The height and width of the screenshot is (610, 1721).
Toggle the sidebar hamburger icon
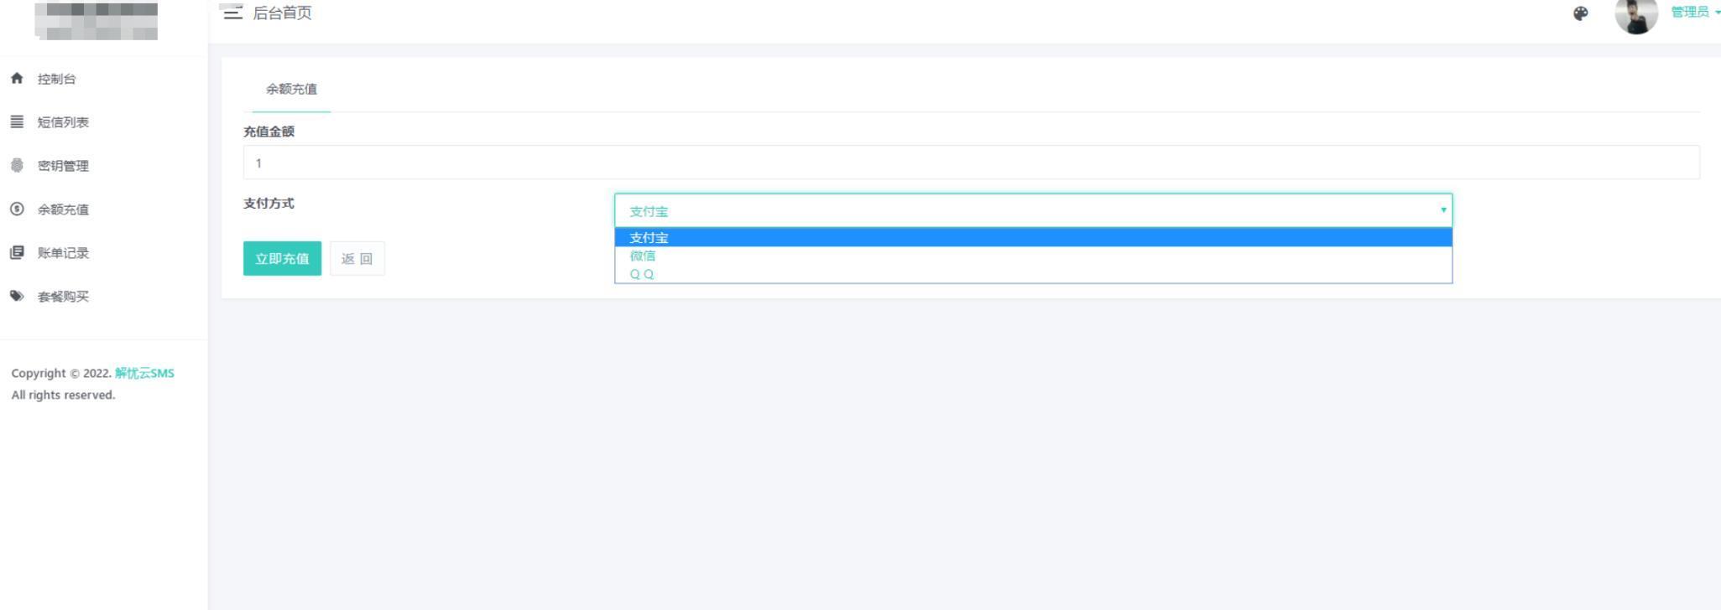pos(232,13)
